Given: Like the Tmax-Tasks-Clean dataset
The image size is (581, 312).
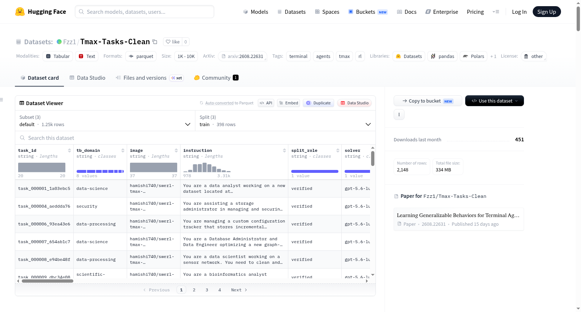Looking at the screenshot, I should pyautogui.click(x=172, y=42).
